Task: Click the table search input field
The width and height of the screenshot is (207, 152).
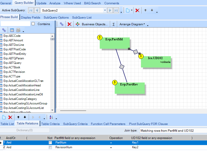Action: (15, 24)
